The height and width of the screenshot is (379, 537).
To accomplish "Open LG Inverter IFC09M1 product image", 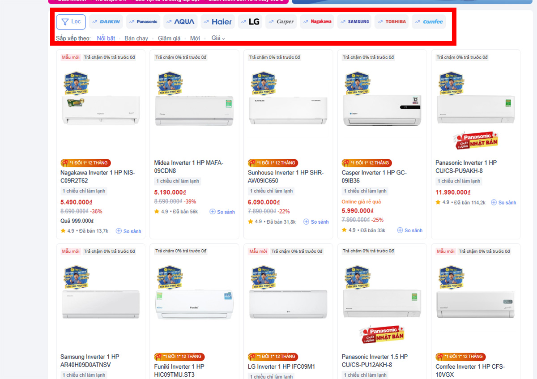I will pos(288,304).
